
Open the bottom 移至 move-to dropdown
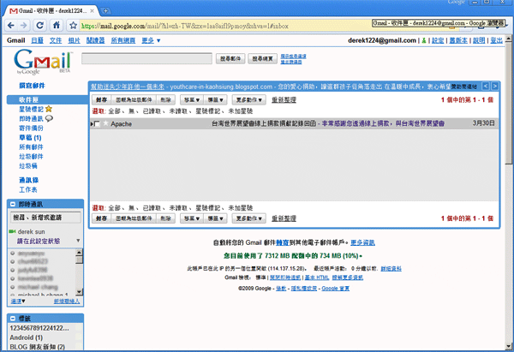click(x=192, y=218)
